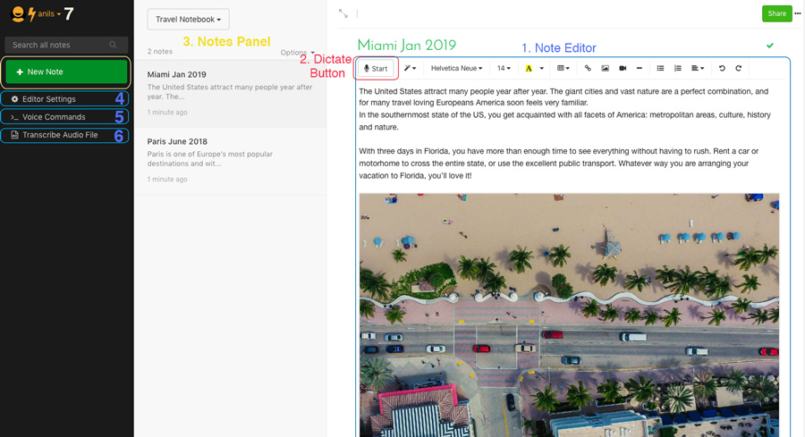The width and height of the screenshot is (805, 437).
Task: Click the insert video camera icon
Action: pyautogui.click(x=623, y=68)
